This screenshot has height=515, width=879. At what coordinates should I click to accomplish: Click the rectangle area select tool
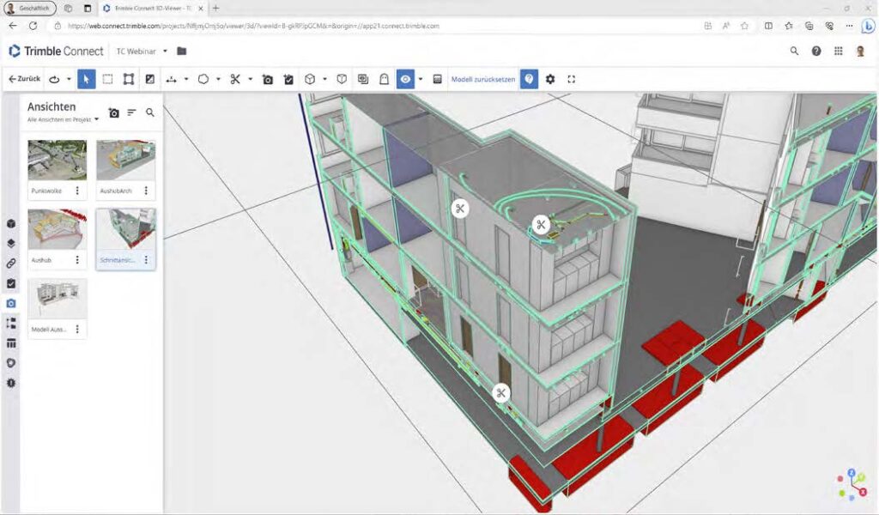tap(107, 79)
